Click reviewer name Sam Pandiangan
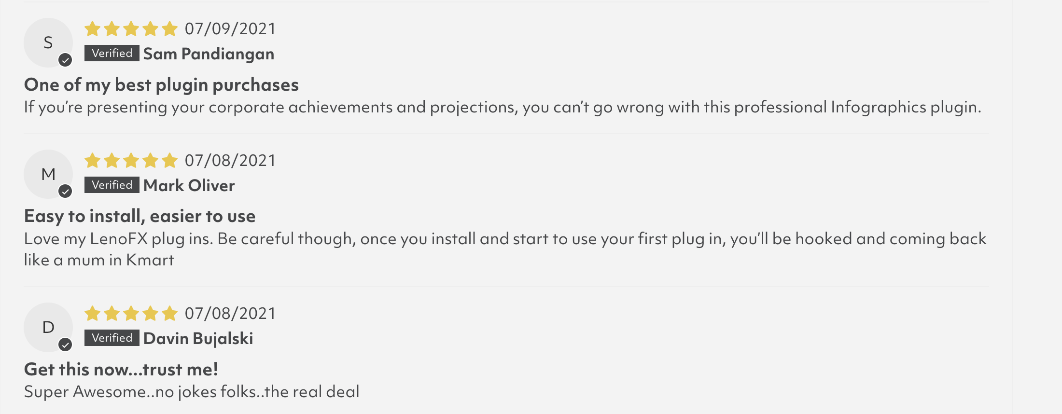Viewport: 1062px width, 414px height. point(209,54)
